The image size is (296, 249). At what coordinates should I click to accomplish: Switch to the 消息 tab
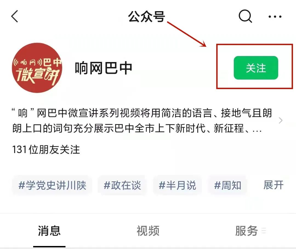click(x=49, y=231)
